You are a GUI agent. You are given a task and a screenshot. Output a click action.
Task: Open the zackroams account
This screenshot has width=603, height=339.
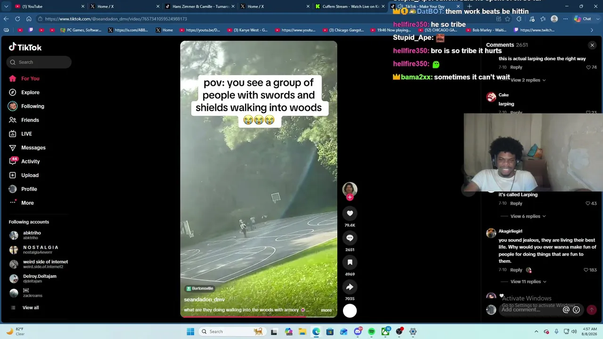pyautogui.click(x=33, y=293)
